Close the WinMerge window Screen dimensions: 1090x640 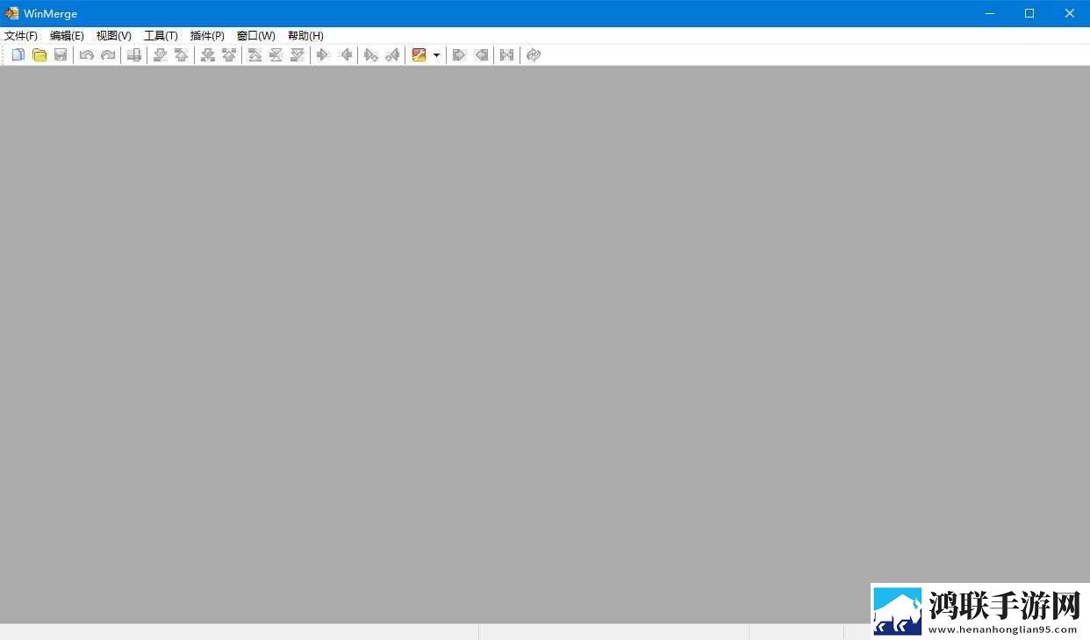1070,13
